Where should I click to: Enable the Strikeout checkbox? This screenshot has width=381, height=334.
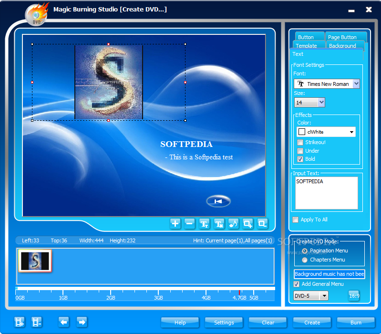[300, 143]
